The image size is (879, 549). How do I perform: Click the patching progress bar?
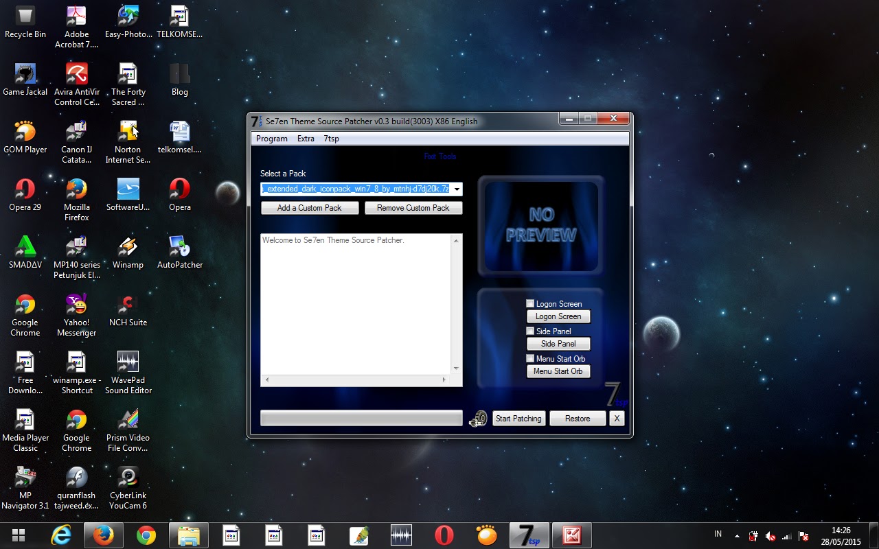[x=361, y=419]
